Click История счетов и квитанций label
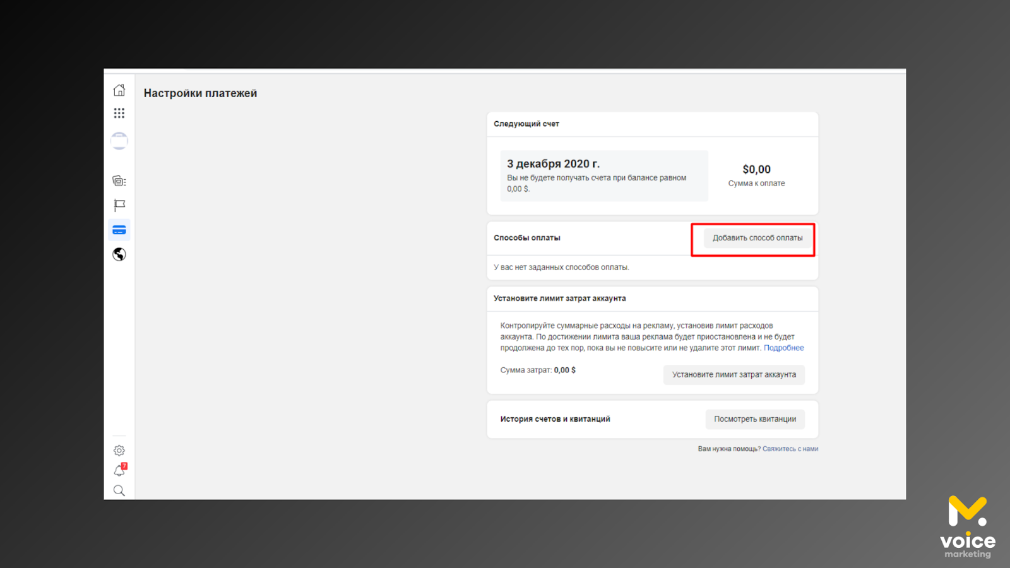 555,419
